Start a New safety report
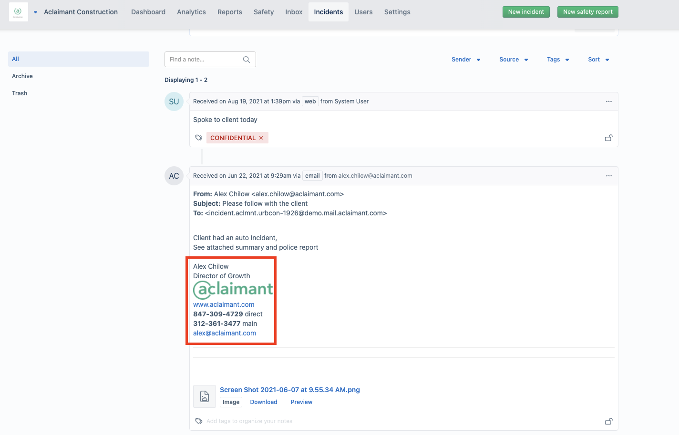Image resolution: width=679 pixels, height=435 pixels. click(x=588, y=12)
